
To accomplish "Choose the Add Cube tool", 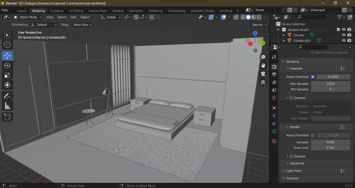I will [7, 117].
